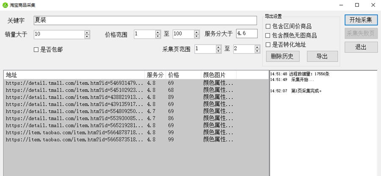Viewport: 381px width, 176px height.
Task: Select row with tmall id=439135917
Action: [x=136, y=104]
